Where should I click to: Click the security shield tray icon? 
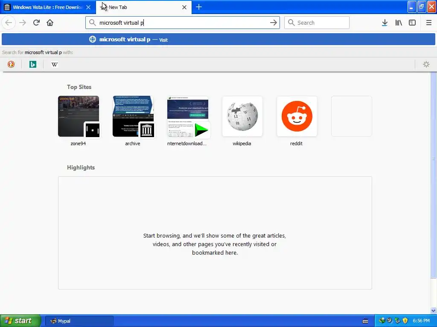405,321
